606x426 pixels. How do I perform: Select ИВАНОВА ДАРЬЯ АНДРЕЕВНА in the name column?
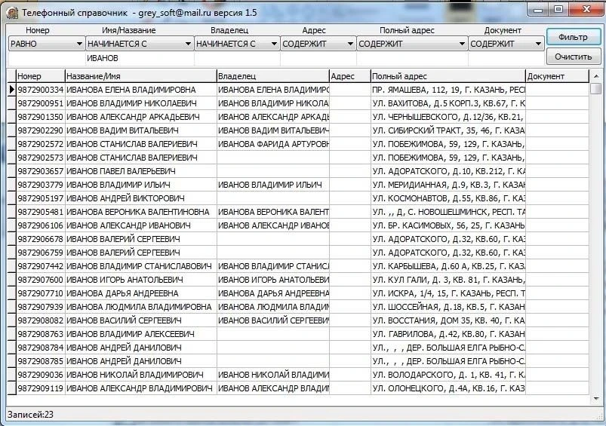point(140,293)
